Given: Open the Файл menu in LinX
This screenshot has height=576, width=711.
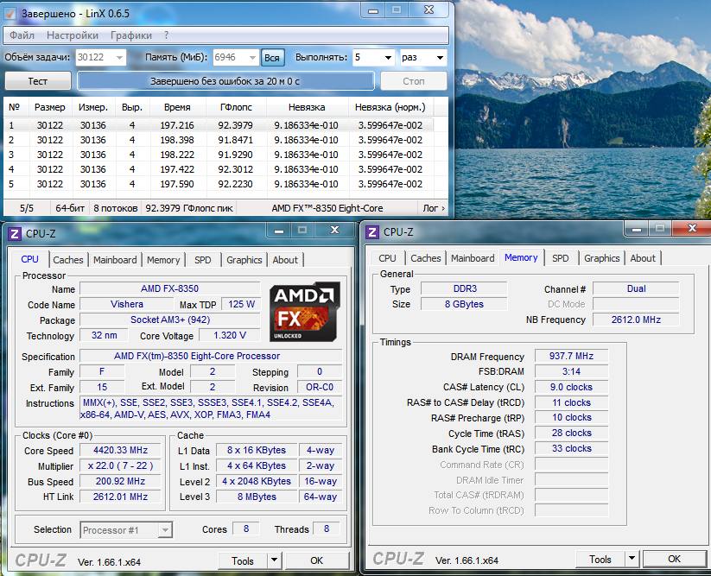Looking at the screenshot, I should click(22, 35).
